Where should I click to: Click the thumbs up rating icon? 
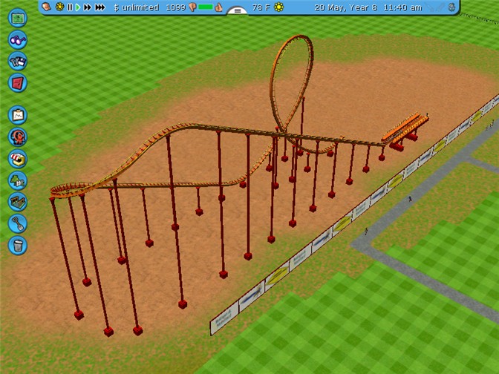218,7
